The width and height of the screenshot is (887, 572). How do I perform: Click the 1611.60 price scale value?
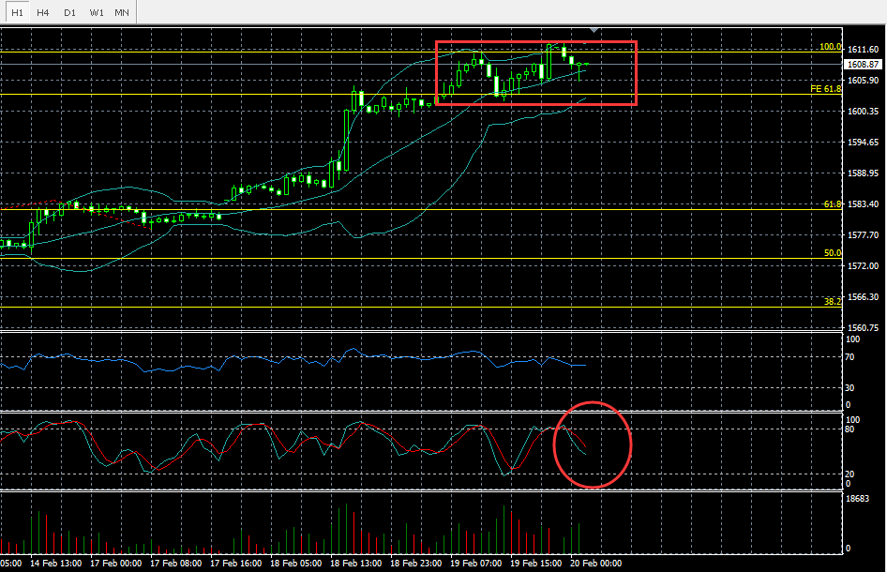pyautogui.click(x=863, y=50)
